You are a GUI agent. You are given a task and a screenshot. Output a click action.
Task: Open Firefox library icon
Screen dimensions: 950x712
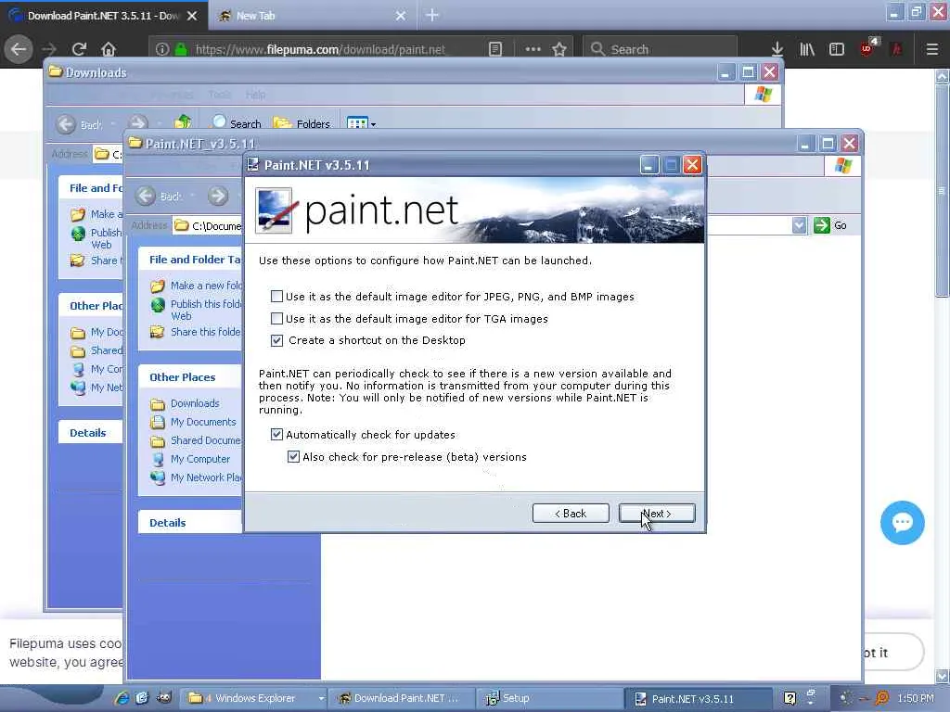pos(807,49)
